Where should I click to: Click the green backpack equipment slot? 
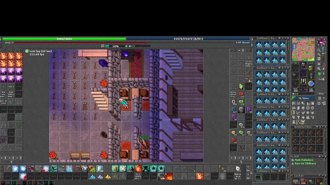pyautogui.click(x=311, y=68)
